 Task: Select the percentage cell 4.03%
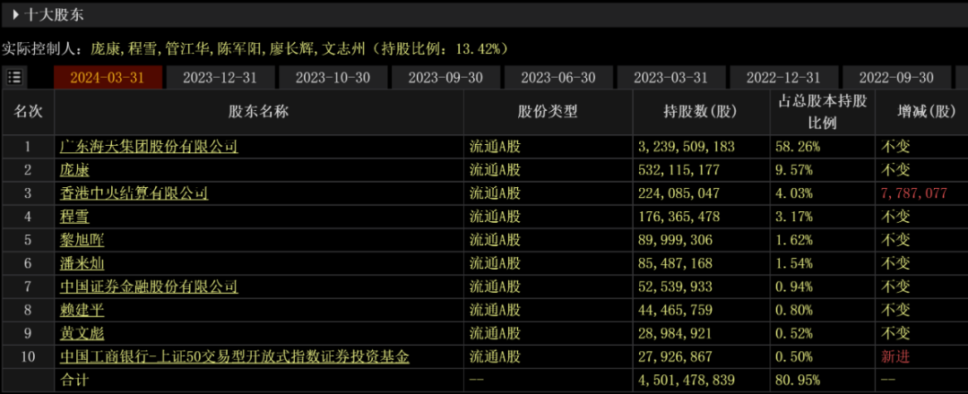coord(794,193)
